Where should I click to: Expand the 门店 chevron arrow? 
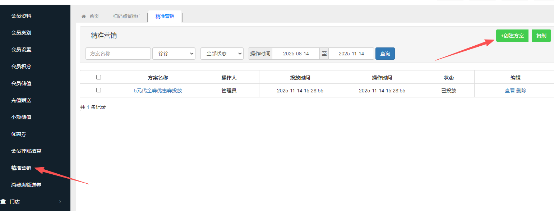(60, 202)
